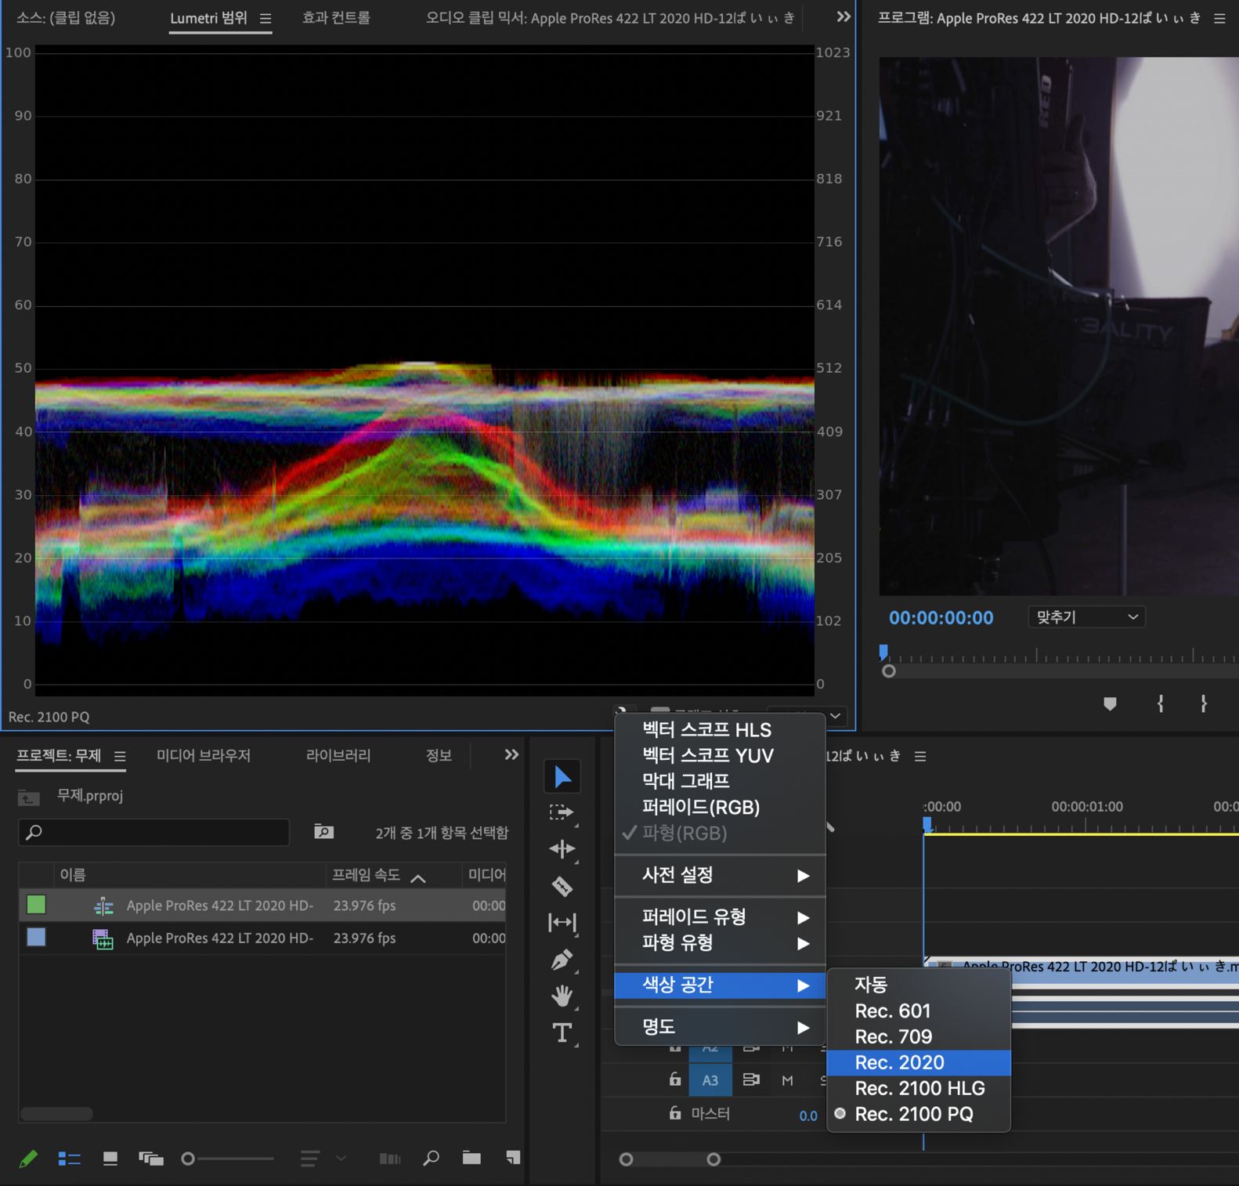This screenshot has width=1239, height=1186.
Task: Choose Rec. 2020 color space
Action: pos(899,1062)
